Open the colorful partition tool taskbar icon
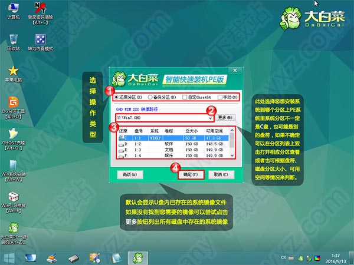Screen dimensions: 354x265 coord(94,258)
